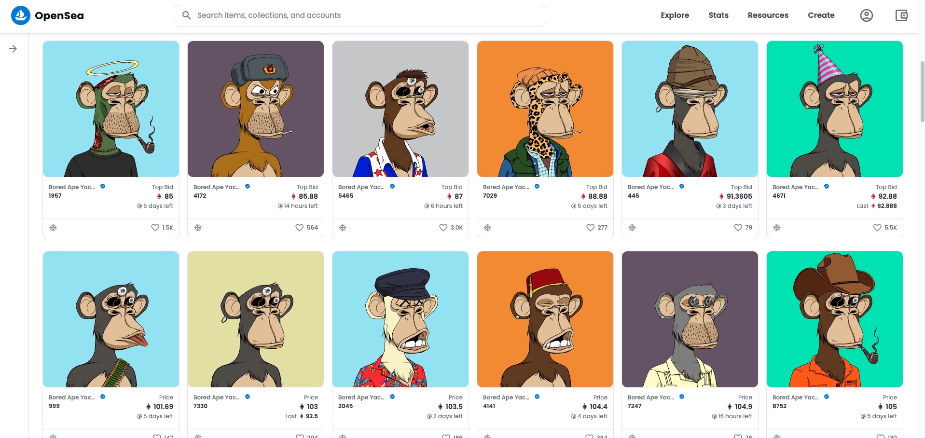Viewport: 925px width, 438px height.
Task: Click the OpenSea logo icon
Action: coord(21,15)
